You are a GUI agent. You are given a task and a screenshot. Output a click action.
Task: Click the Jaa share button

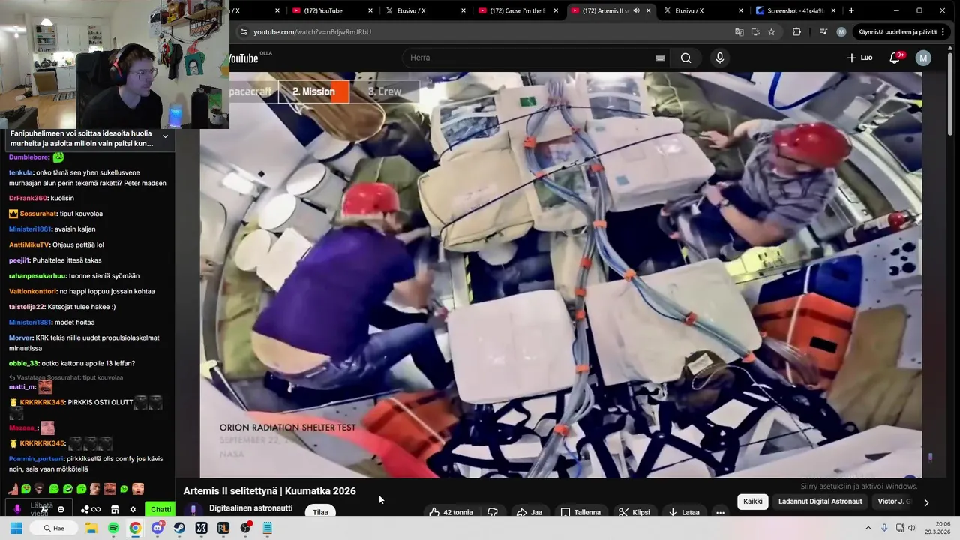(529, 512)
